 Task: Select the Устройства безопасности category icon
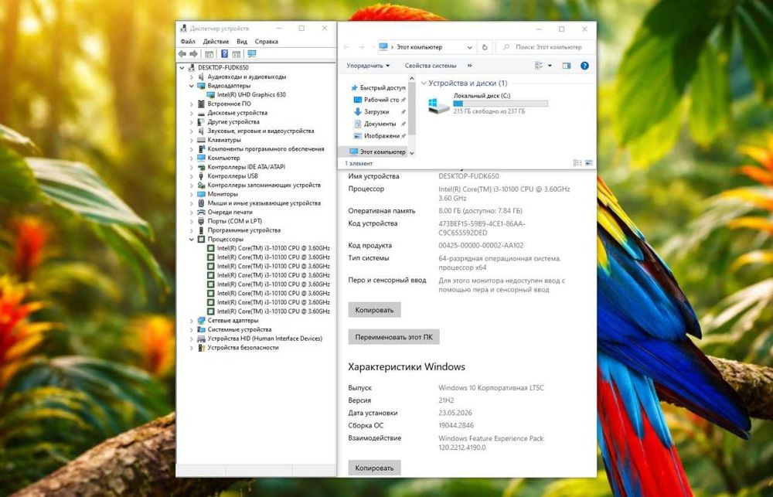[201, 348]
